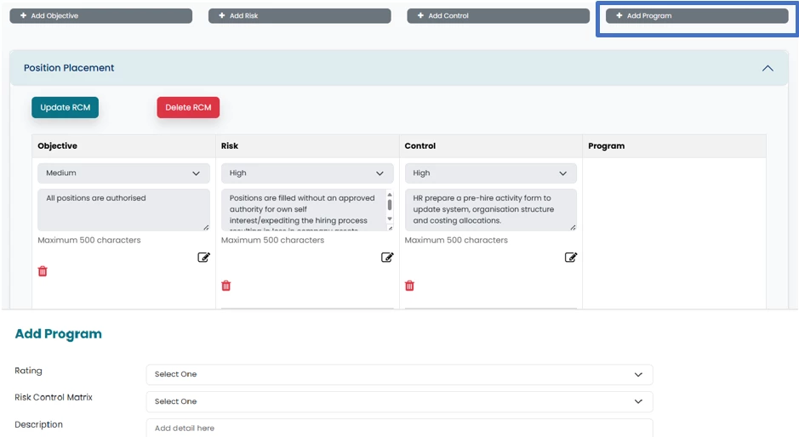Viewport: 799px width, 437px height.
Task: Delete the Control using red trash icon
Action: pos(409,286)
